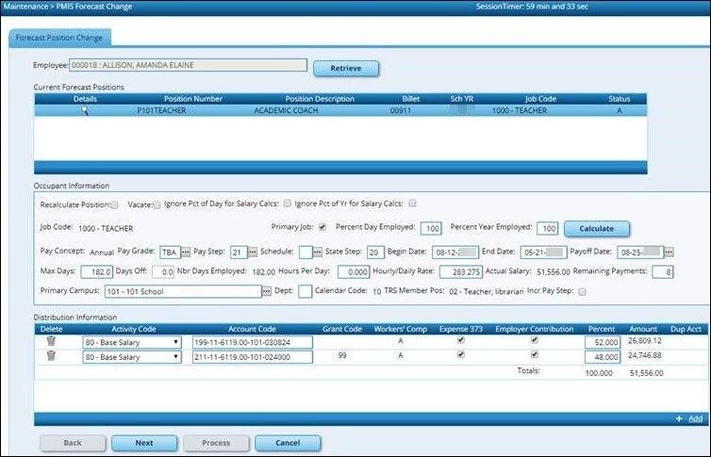Open Primary Campus lookup ellipsis button
This screenshot has height=457, width=711.
click(x=266, y=291)
